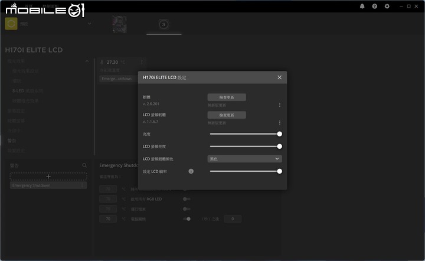Click the LCD screen brightness slider handle
Viewport: 425px width, 261px height.
tap(279, 146)
